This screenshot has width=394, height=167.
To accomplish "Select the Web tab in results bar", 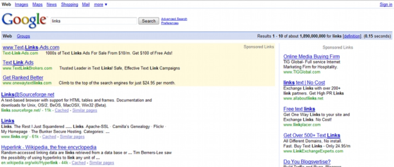I will [7, 36].
